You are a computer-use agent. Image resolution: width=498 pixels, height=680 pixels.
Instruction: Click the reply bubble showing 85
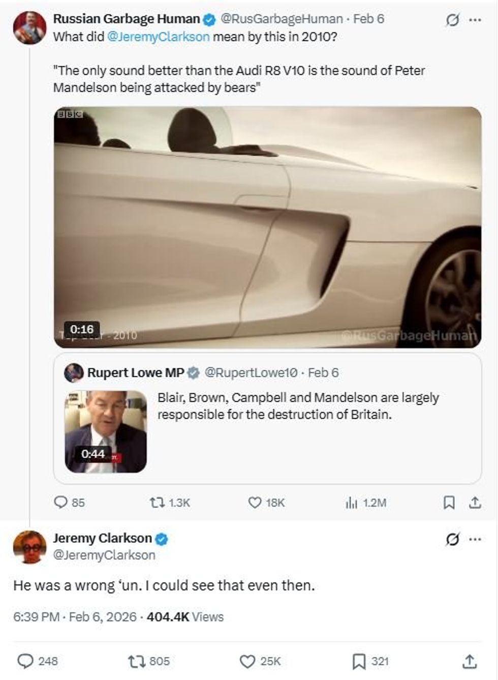tap(61, 503)
